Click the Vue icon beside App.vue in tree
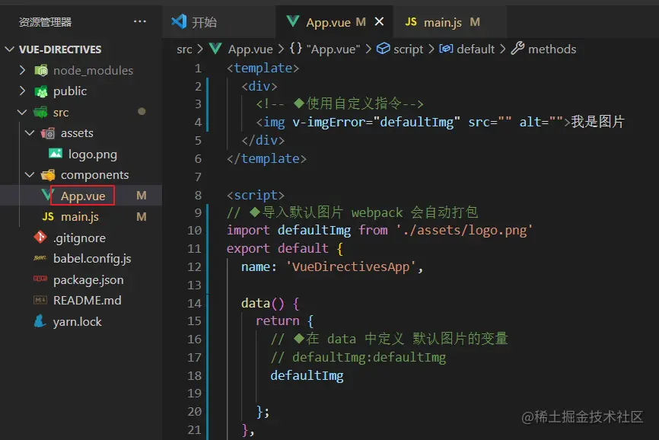The image size is (659, 440). [x=46, y=195]
